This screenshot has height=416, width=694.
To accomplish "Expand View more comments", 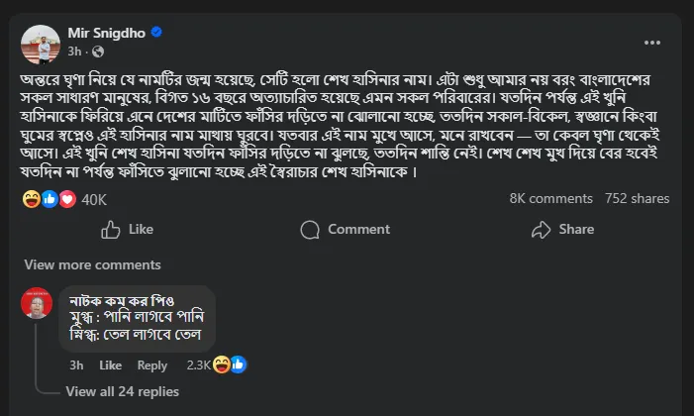I will 92,264.
